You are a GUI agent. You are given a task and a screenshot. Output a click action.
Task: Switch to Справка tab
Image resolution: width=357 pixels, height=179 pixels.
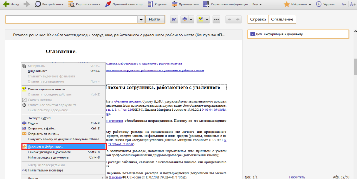point(258,19)
